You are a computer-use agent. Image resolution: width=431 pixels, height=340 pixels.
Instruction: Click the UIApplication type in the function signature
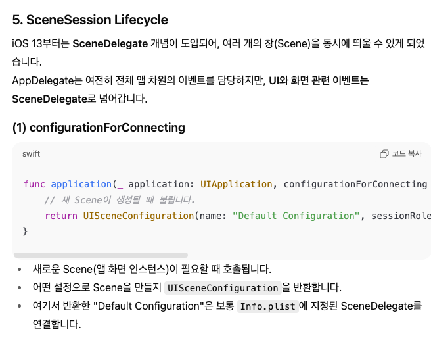pyautogui.click(x=236, y=184)
